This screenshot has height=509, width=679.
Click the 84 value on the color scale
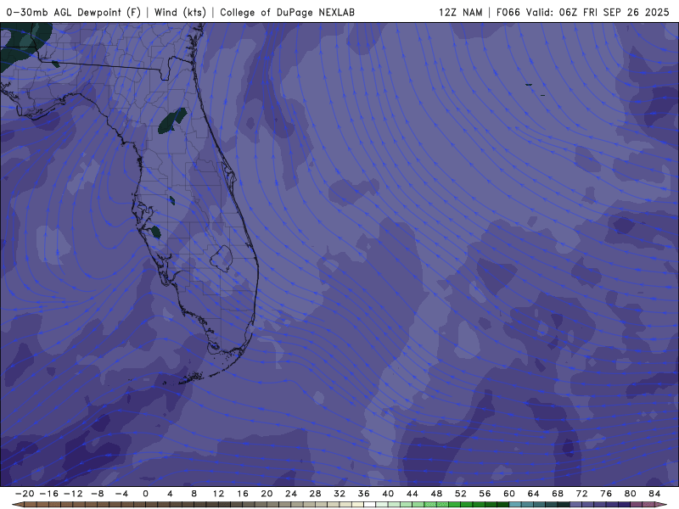654,494
